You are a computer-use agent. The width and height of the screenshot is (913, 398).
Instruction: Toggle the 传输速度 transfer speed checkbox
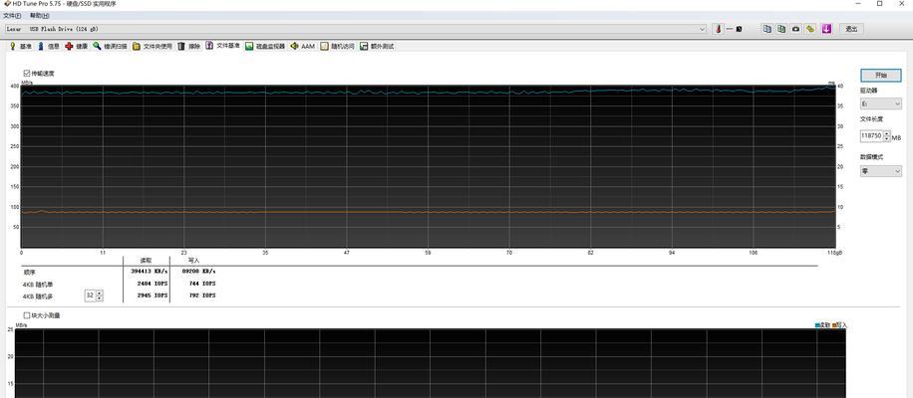(27, 74)
